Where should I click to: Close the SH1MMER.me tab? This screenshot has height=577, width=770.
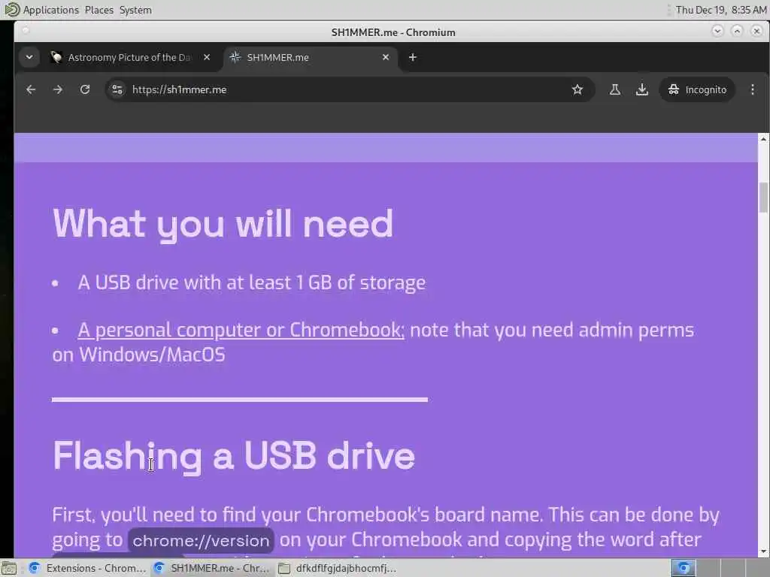(x=386, y=57)
